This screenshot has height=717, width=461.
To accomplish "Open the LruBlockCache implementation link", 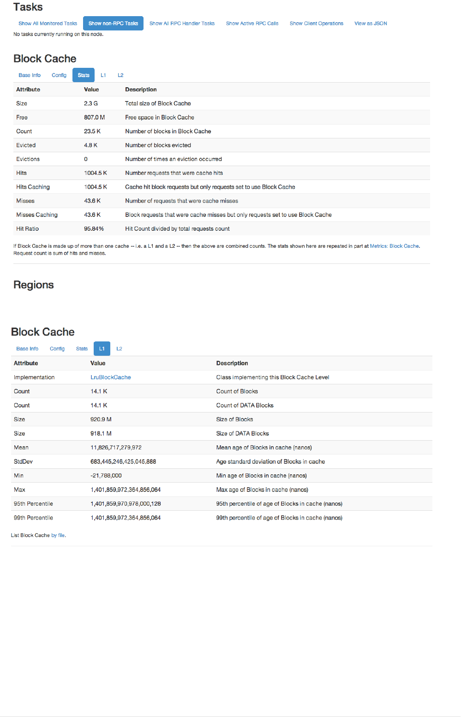I will tap(111, 377).
